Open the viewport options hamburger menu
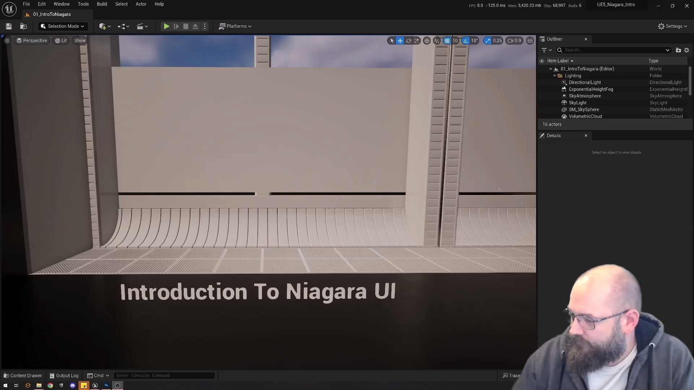The image size is (694, 390). click(7, 40)
